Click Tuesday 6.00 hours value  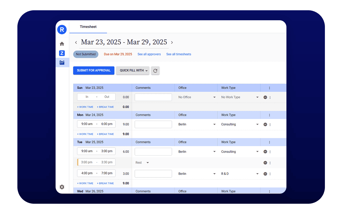point(126,152)
